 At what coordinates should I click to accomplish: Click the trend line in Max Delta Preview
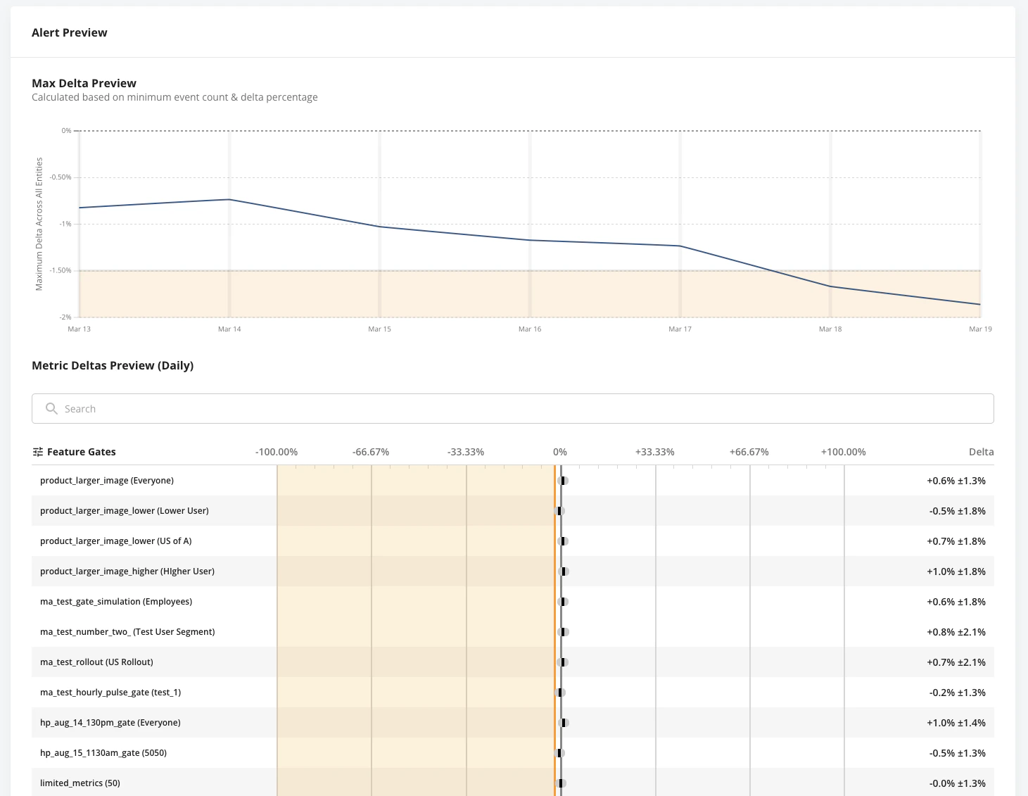[x=457, y=231]
